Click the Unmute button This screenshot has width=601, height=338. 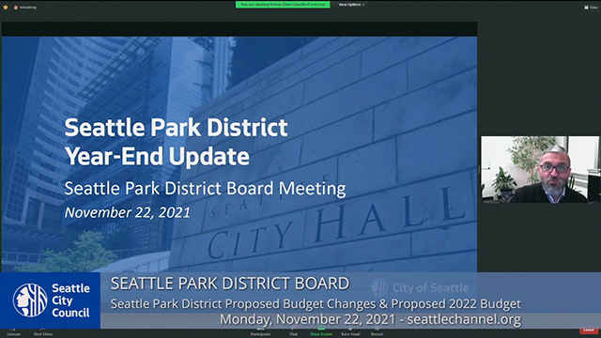tap(13, 332)
